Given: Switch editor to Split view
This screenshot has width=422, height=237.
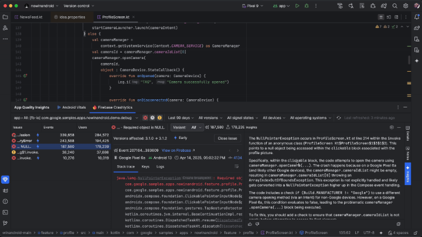Looking at the screenshot, I should [x=389, y=17].
